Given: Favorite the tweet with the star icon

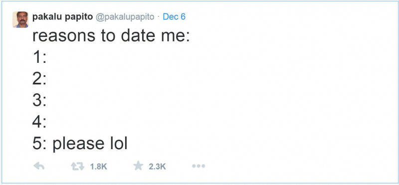Looking at the screenshot, I should 138,166.
